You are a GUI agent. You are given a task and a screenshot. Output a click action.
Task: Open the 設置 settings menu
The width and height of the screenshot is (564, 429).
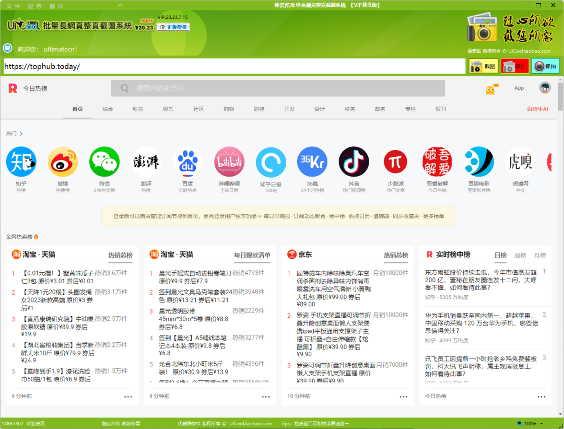coord(35,6)
